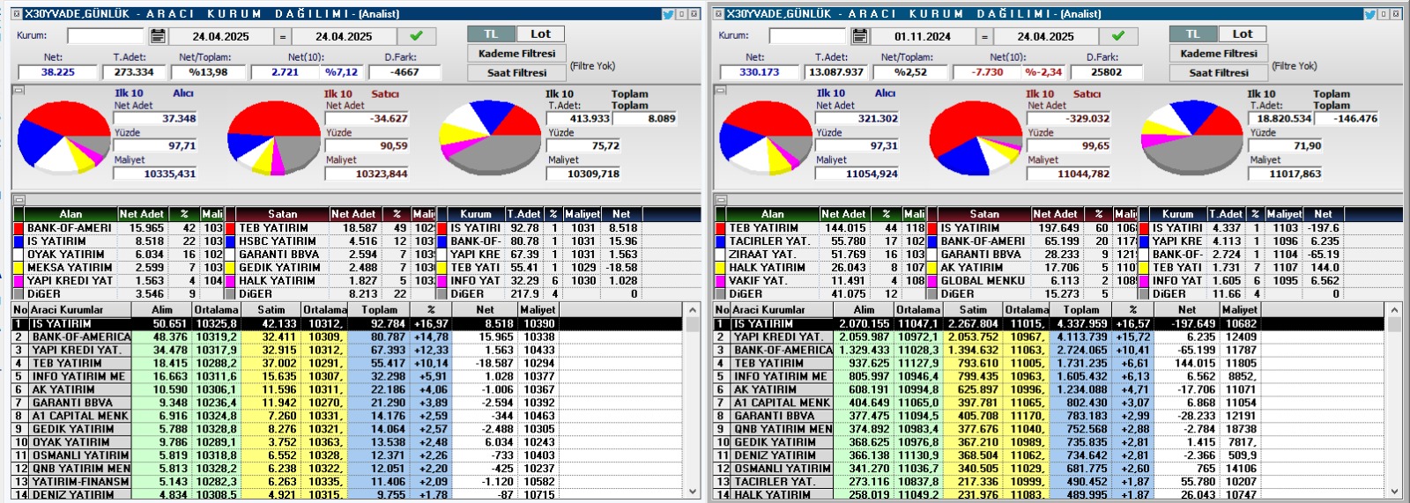Select A1 CAPITAL MENK row in right table
Image resolution: width=1410 pixels, height=503 pixels.
(1049, 403)
